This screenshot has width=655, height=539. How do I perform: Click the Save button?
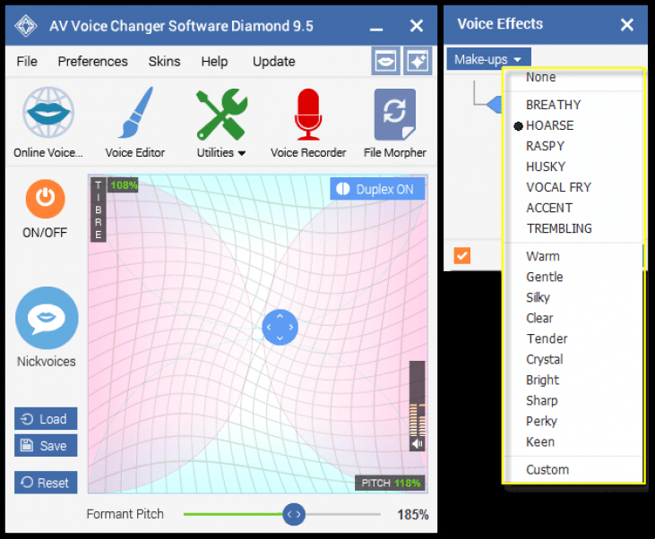coord(46,446)
